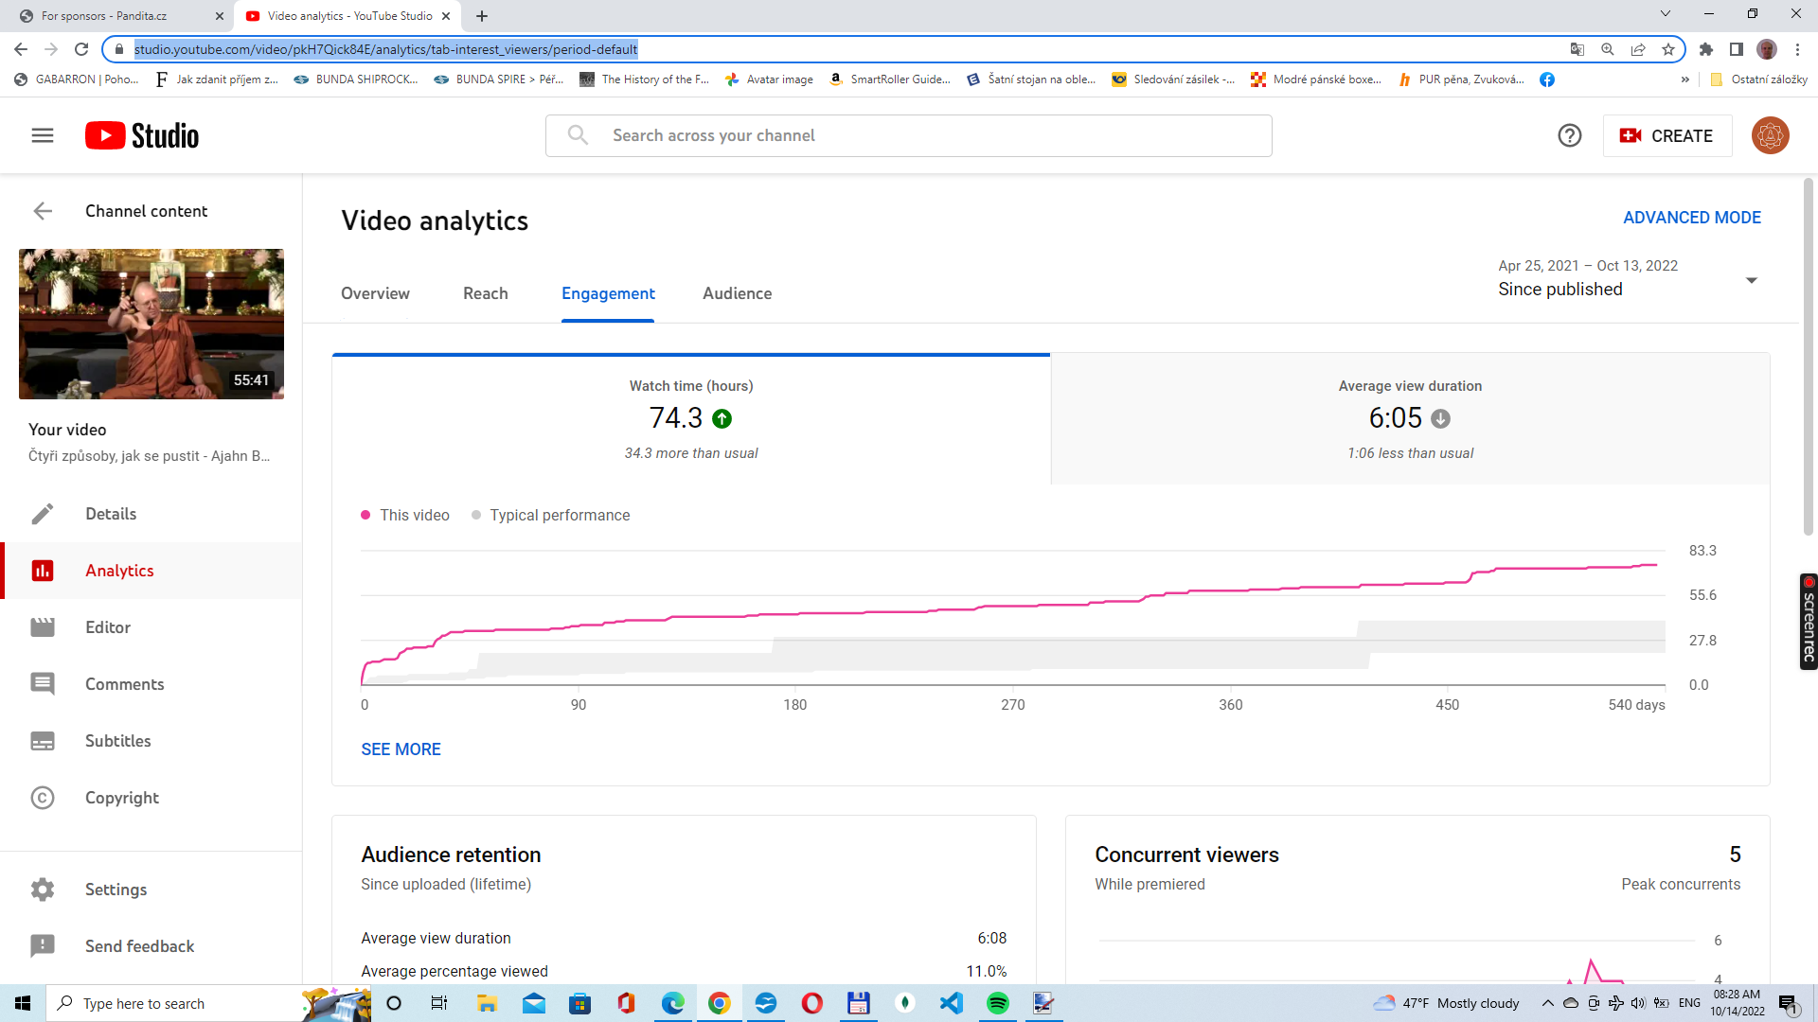Viewport: 1818px width, 1022px height.
Task: Open the Copyright section
Action: pyautogui.click(x=151, y=798)
